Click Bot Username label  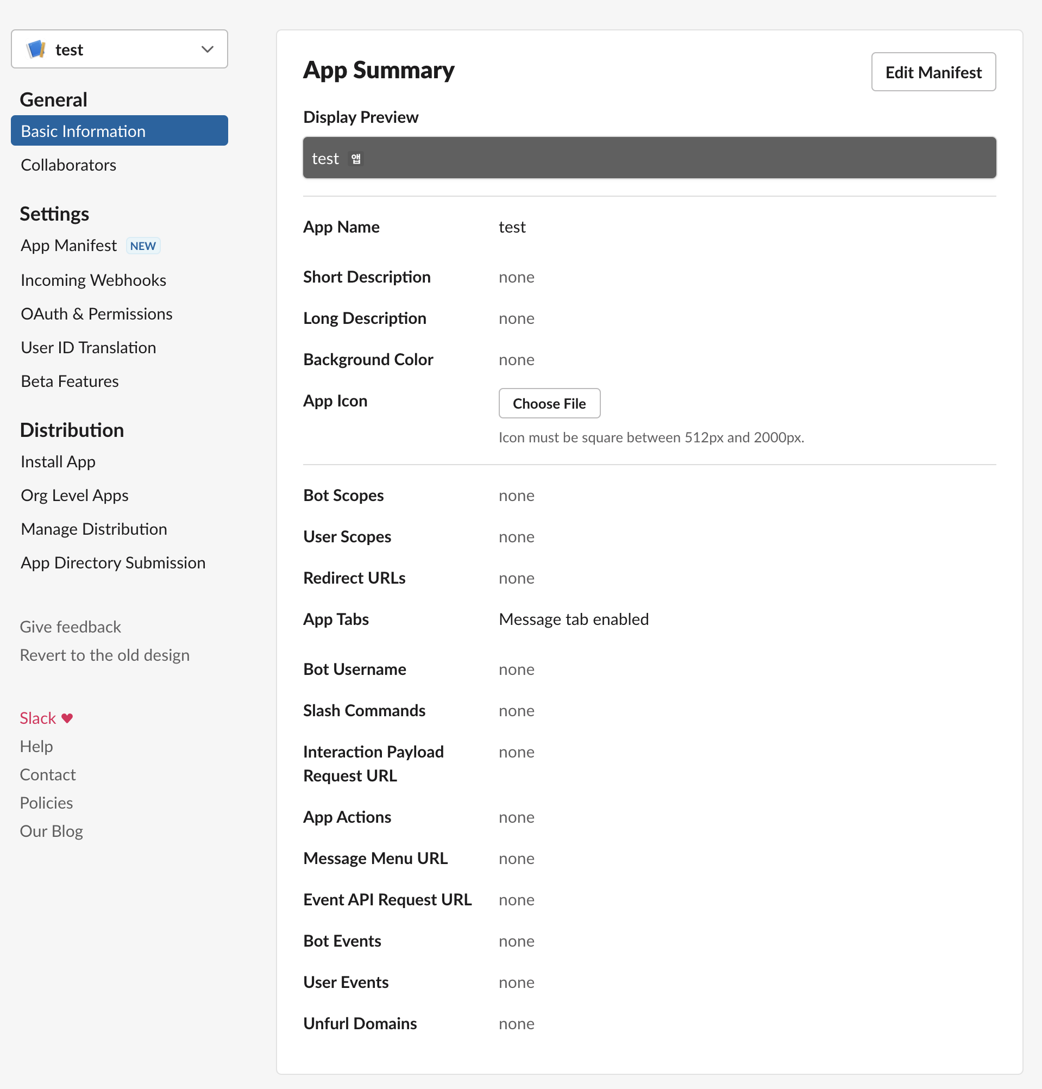(x=354, y=669)
